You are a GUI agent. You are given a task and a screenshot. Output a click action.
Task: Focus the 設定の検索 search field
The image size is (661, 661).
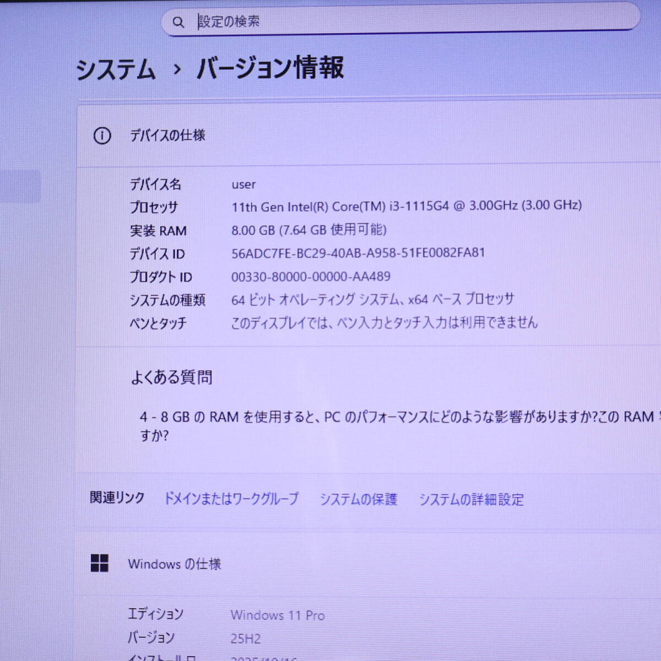386,21
